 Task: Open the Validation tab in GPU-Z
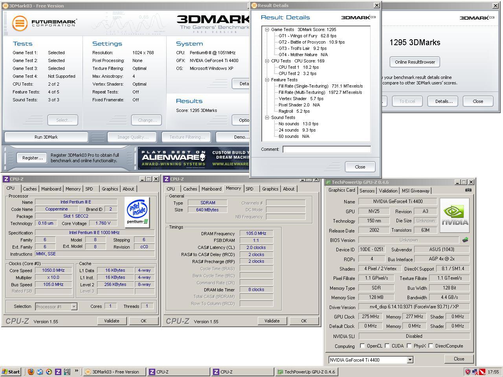pyautogui.click(x=388, y=191)
